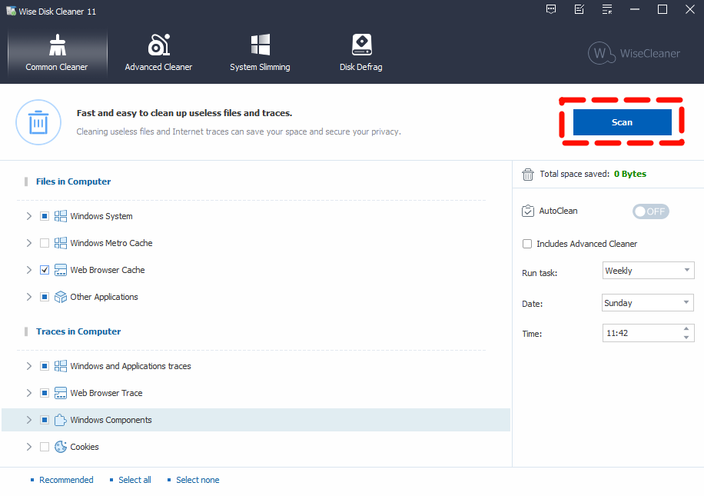Expand the Web Browser Trace row

[29, 393]
